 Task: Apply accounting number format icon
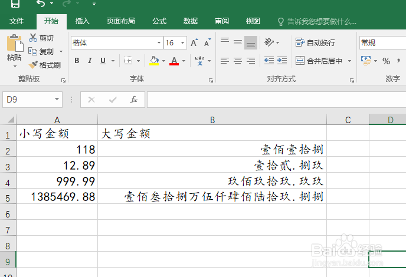pos(366,61)
